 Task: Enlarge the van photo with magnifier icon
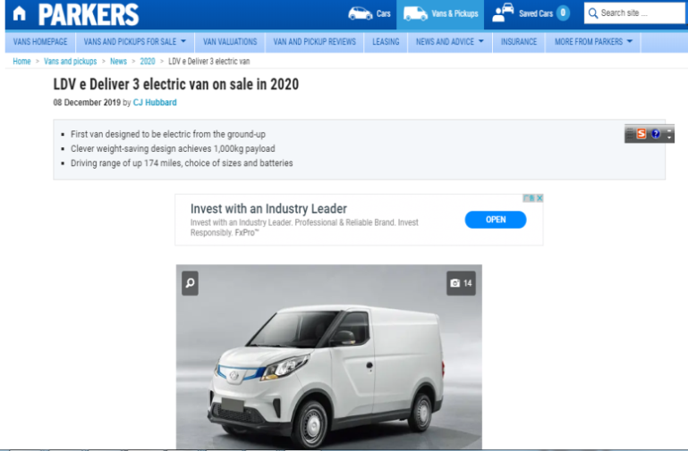190,283
